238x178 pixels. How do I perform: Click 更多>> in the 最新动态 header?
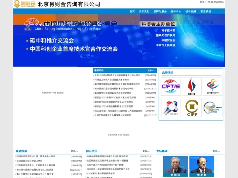(151, 71)
